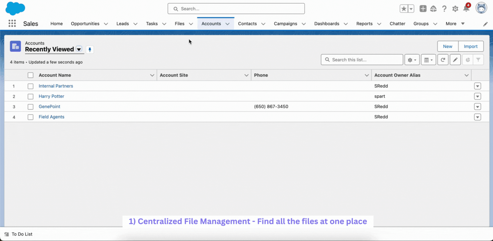Image resolution: width=493 pixels, height=241 pixels.
Task: Open the Trailhead guidance icon
Action: pos(433,9)
